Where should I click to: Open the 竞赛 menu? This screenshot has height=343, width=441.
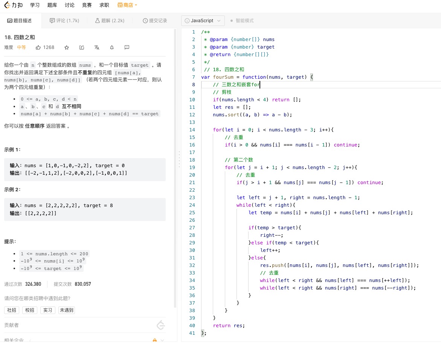pos(87,5)
